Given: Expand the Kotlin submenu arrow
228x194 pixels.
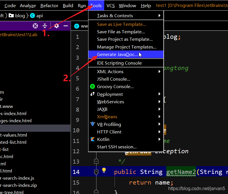Looking at the screenshot, I should pos(159,139).
